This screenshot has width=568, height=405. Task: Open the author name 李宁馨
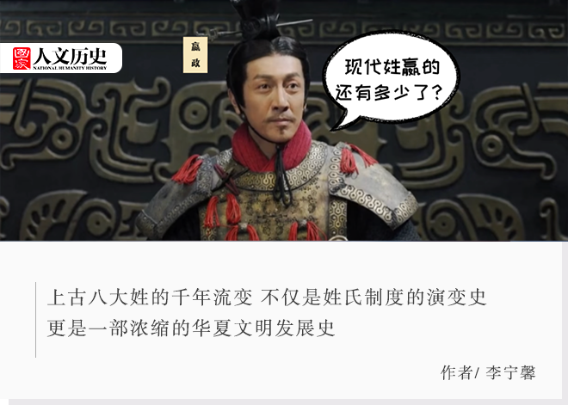(510, 372)
